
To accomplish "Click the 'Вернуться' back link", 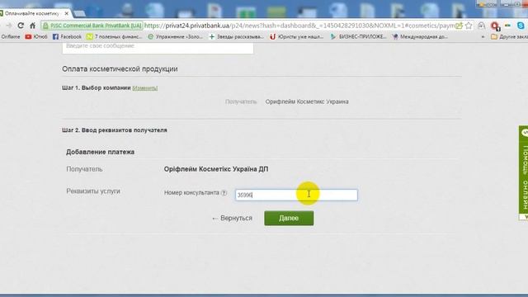I will point(232,218).
